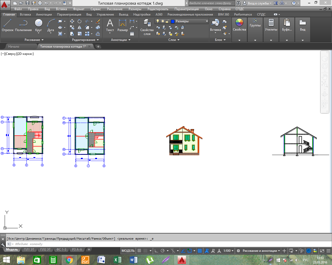The height and width of the screenshot is (265, 332).
Task: Click the Erase tool icon
Action: [x=98, y=21]
